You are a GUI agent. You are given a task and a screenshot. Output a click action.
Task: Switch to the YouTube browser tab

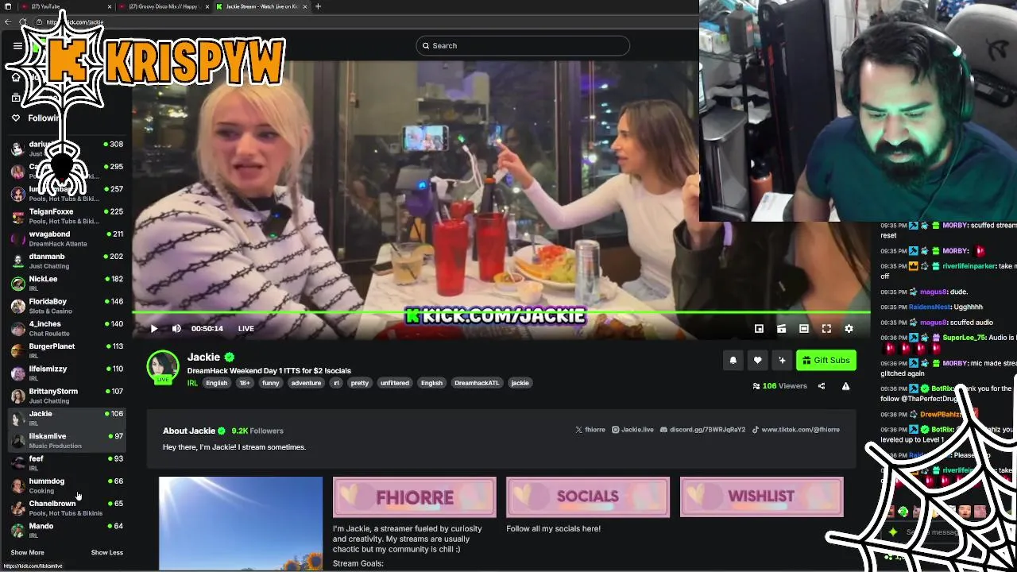[67, 6]
